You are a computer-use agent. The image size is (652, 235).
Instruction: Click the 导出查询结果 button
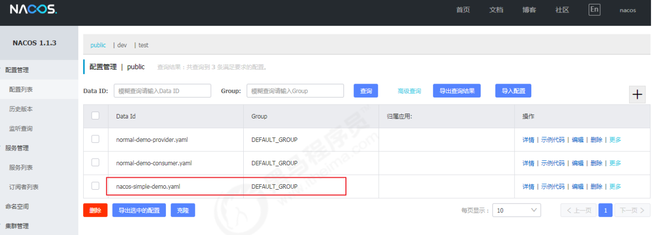click(457, 91)
